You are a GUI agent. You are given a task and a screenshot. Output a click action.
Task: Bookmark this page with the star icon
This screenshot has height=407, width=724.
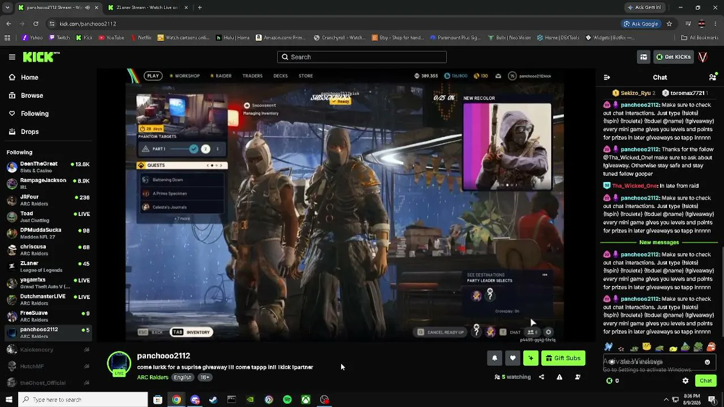[669, 24]
